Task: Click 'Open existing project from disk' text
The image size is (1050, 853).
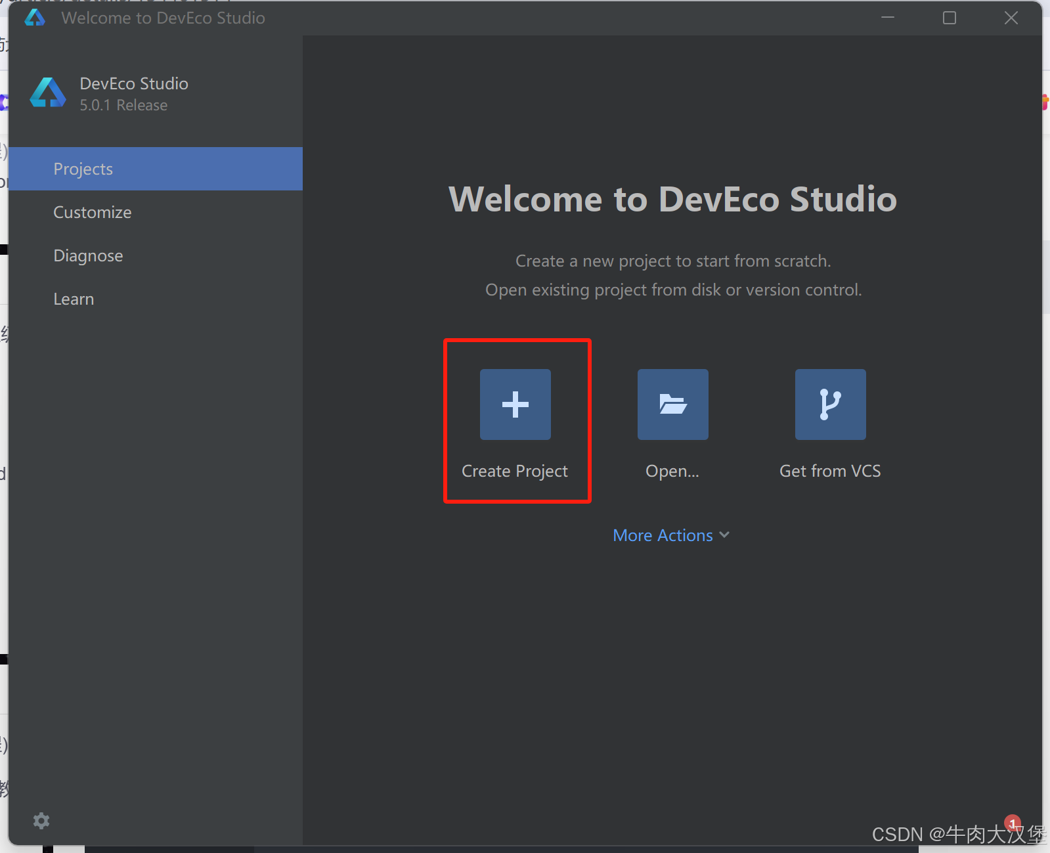Action: pyautogui.click(x=673, y=290)
